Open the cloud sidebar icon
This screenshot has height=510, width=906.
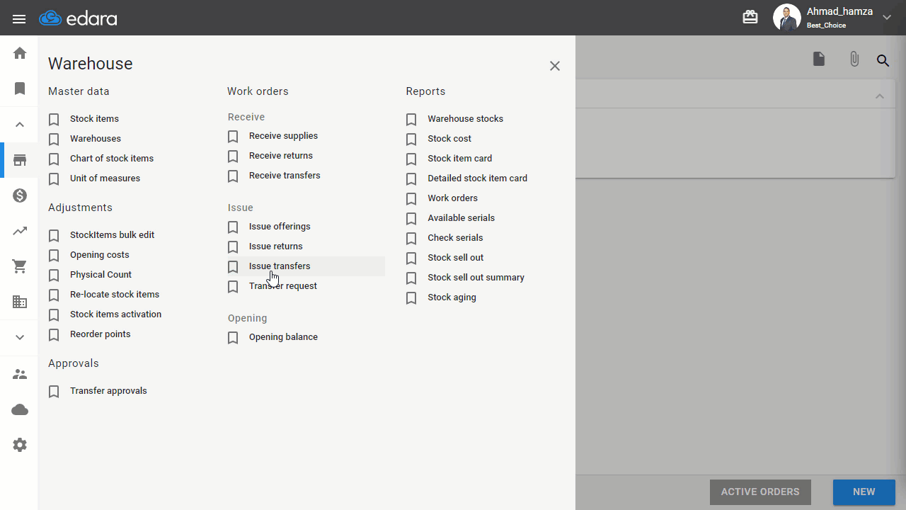click(20, 409)
